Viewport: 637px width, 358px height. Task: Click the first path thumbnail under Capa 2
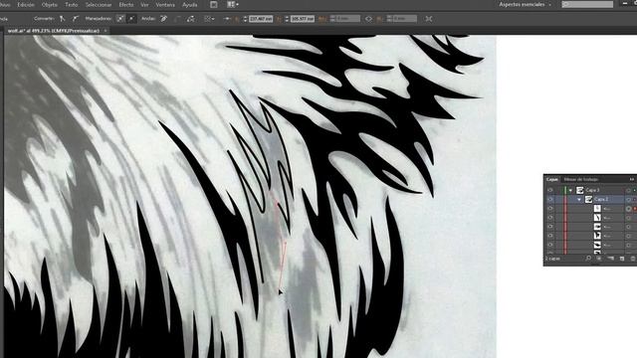[x=597, y=209]
